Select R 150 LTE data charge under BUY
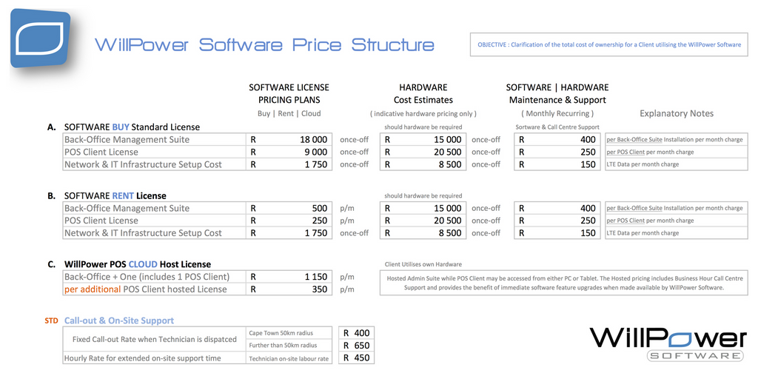 tap(557, 165)
